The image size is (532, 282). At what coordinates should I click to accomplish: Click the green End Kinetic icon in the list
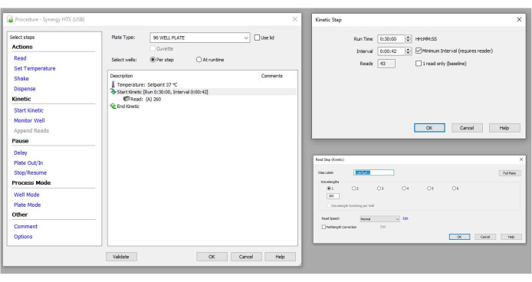click(x=113, y=107)
